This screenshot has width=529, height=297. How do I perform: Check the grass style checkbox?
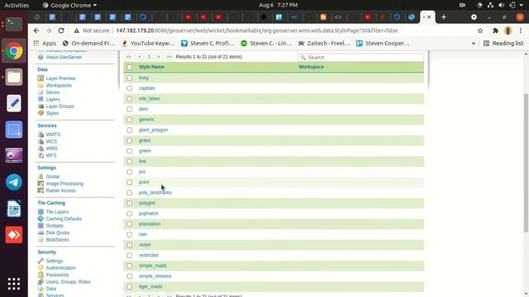(x=130, y=140)
